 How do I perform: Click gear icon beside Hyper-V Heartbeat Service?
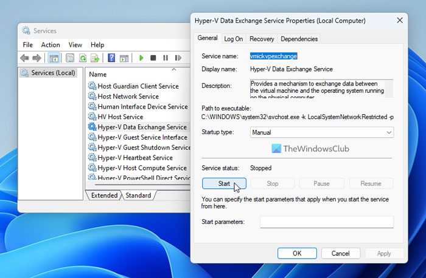(x=92, y=157)
